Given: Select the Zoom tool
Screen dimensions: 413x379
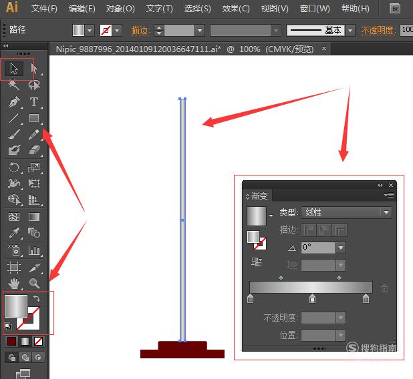Looking at the screenshot, I should 34,284.
